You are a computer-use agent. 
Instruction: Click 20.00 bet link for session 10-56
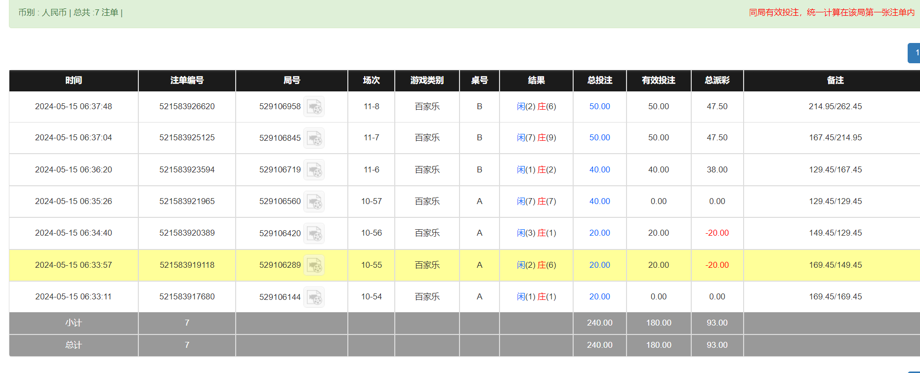coord(599,233)
